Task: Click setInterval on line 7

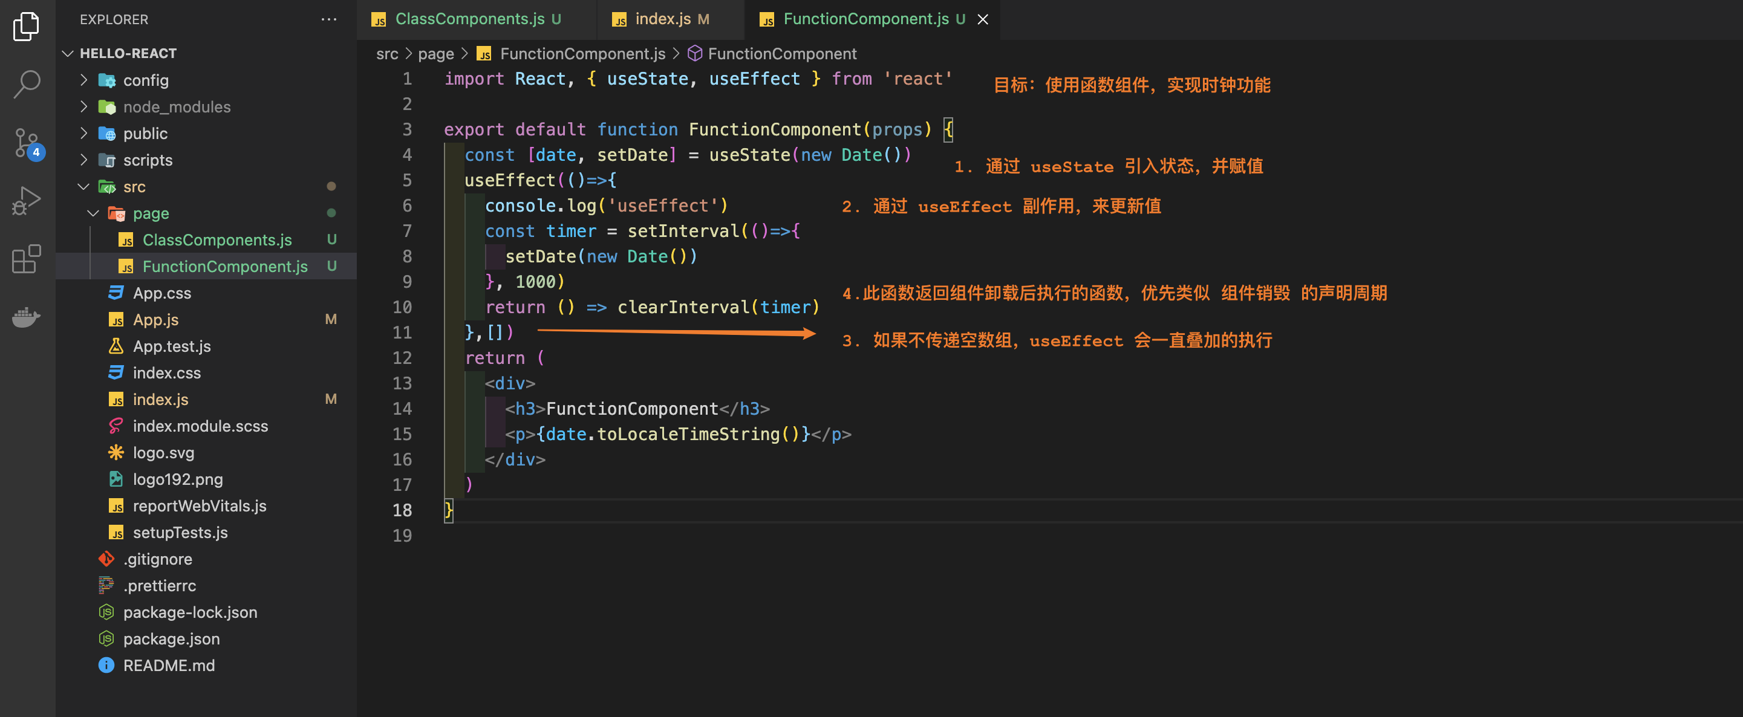Action: pyautogui.click(x=683, y=232)
